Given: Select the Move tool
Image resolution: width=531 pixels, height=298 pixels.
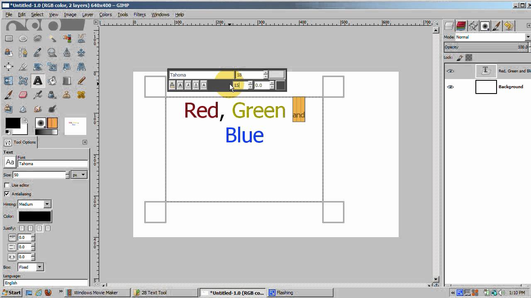Looking at the screenshot, I should click(x=81, y=53).
